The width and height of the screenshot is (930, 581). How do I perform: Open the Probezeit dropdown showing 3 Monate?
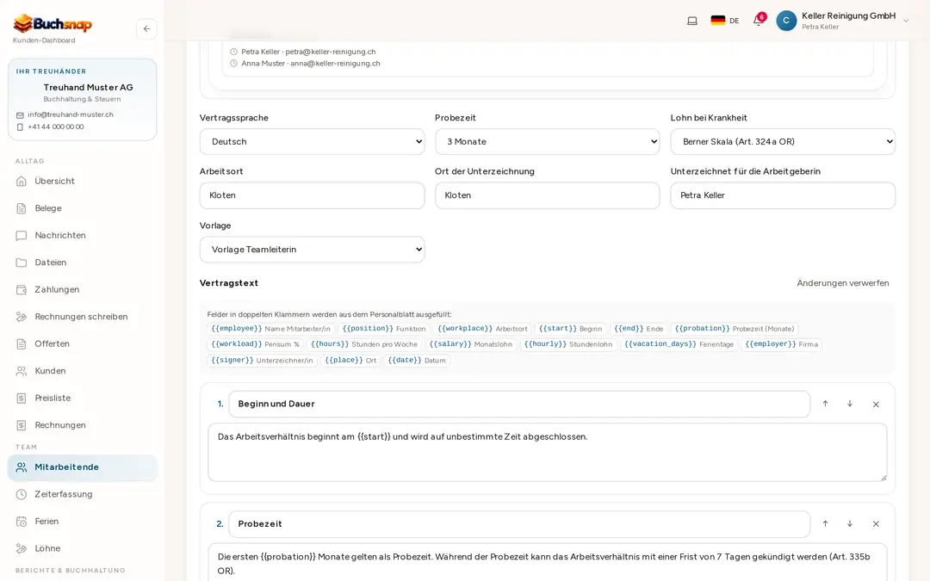[x=547, y=142]
